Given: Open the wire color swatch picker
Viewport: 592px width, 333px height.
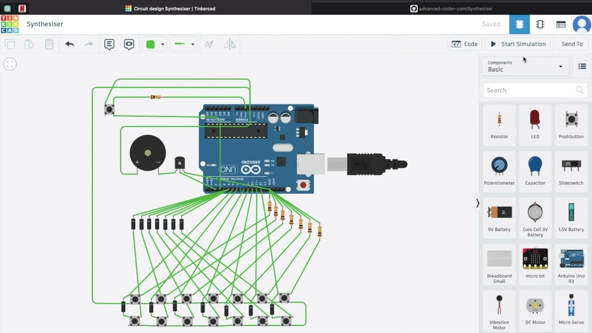Looking at the screenshot, I should click(x=155, y=44).
